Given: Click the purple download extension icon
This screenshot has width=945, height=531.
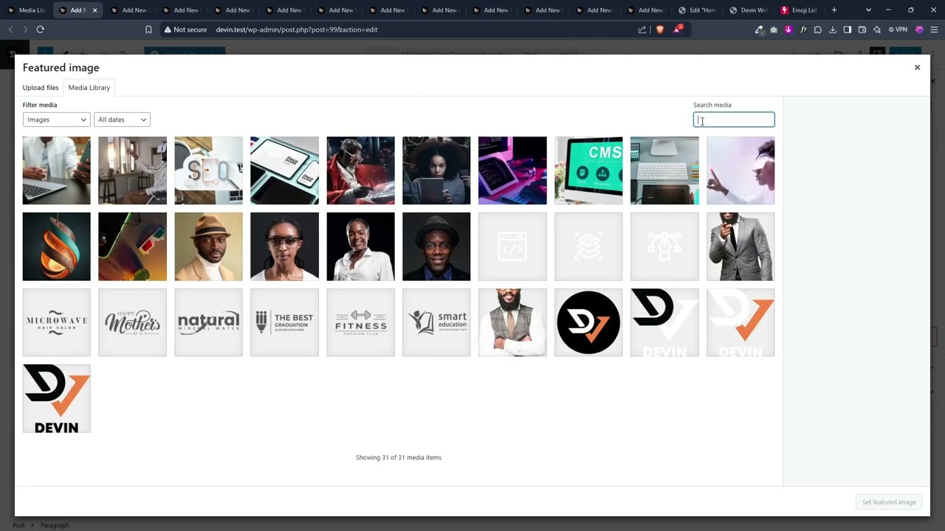Looking at the screenshot, I should pos(788,29).
